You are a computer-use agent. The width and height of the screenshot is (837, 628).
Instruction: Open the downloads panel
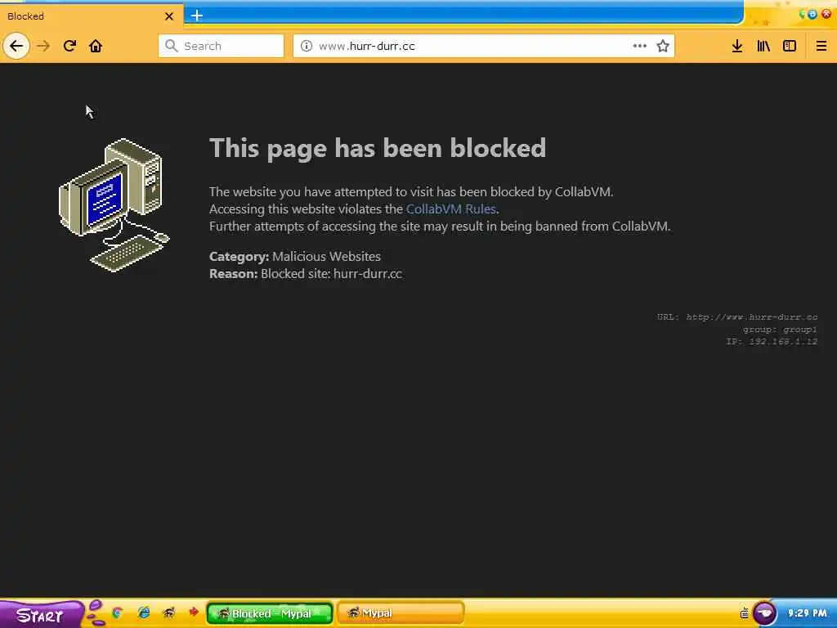pyautogui.click(x=737, y=46)
